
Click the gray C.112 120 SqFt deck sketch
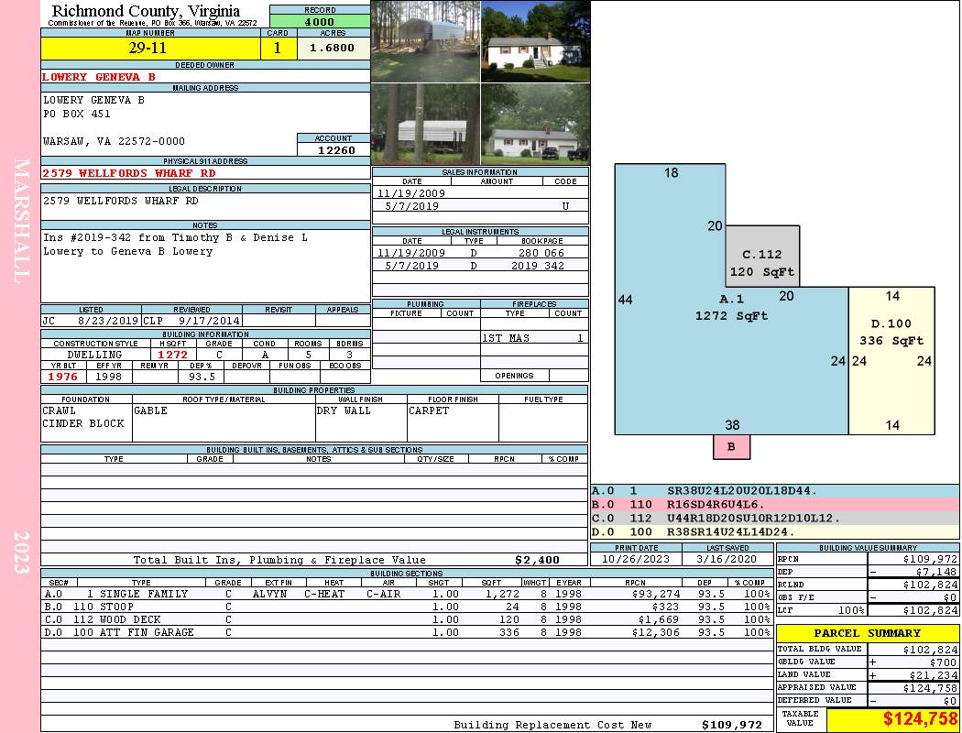tap(762, 257)
